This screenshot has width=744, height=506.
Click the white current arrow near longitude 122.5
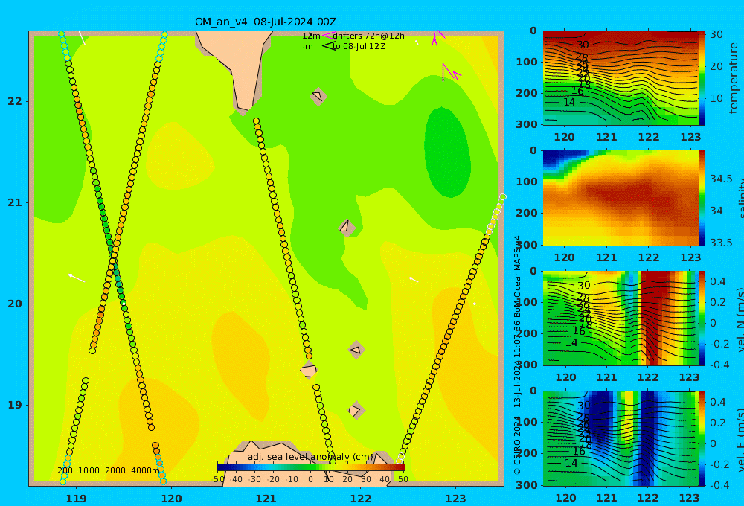(x=414, y=280)
